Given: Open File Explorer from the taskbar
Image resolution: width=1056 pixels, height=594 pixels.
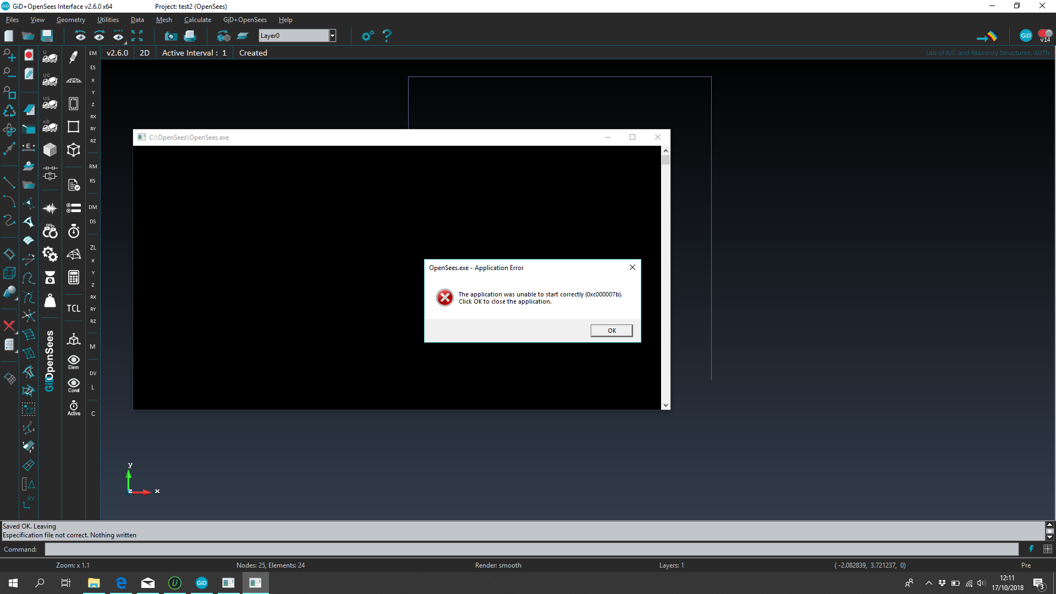Looking at the screenshot, I should click(x=94, y=583).
